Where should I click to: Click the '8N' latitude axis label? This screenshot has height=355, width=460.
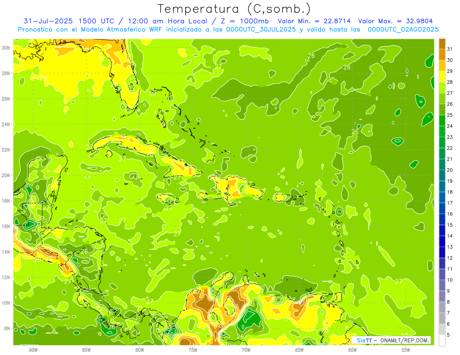pos(7,328)
